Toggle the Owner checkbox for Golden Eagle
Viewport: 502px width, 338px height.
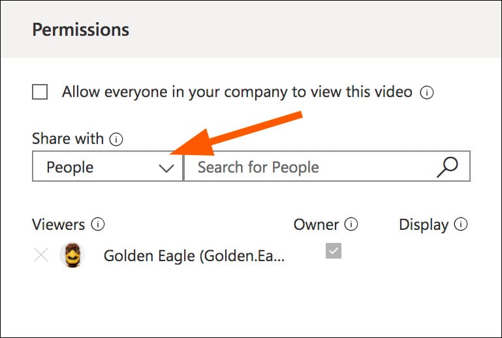(334, 251)
